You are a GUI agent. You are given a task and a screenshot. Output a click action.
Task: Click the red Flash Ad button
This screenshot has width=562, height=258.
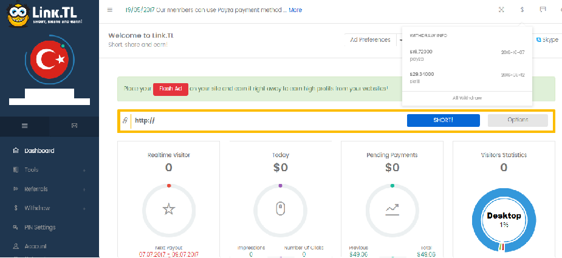click(x=171, y=89)
